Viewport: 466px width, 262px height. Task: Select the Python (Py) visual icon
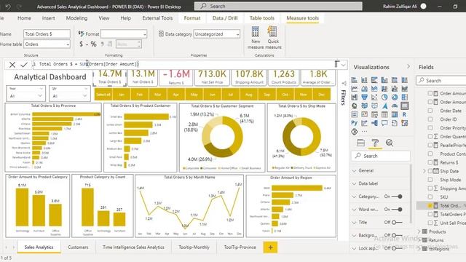(x=355, y=123)
